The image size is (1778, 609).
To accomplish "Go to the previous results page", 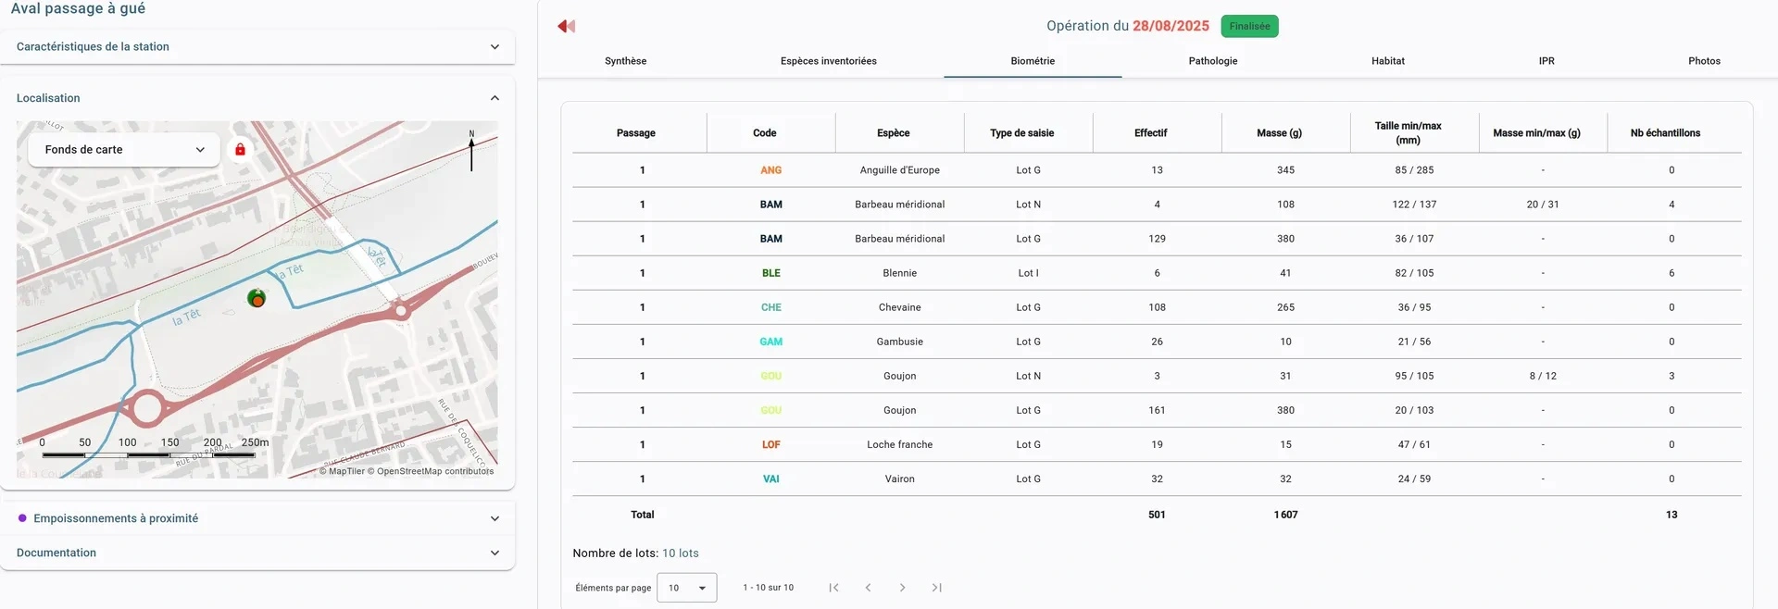I will tap(868, 588).
